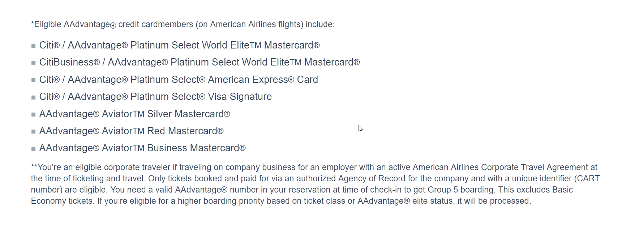Click the bullet next to the Visa Signature line
This screenshot has width=626, height=228.
pos(33,97)
